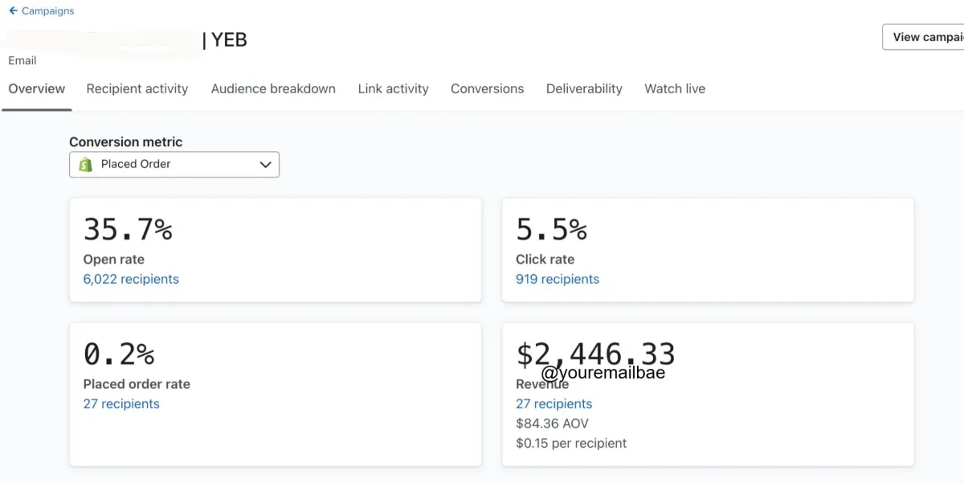
Task: Click 27 recipients under Revenue
Action: pos(554,404)
